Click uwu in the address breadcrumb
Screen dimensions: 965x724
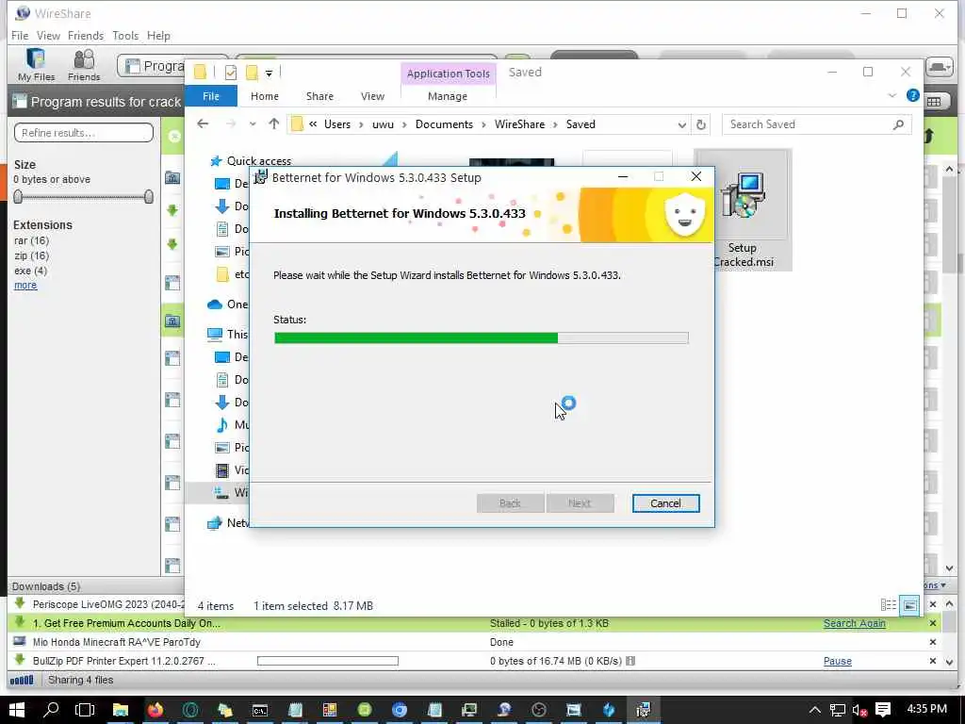383,124
